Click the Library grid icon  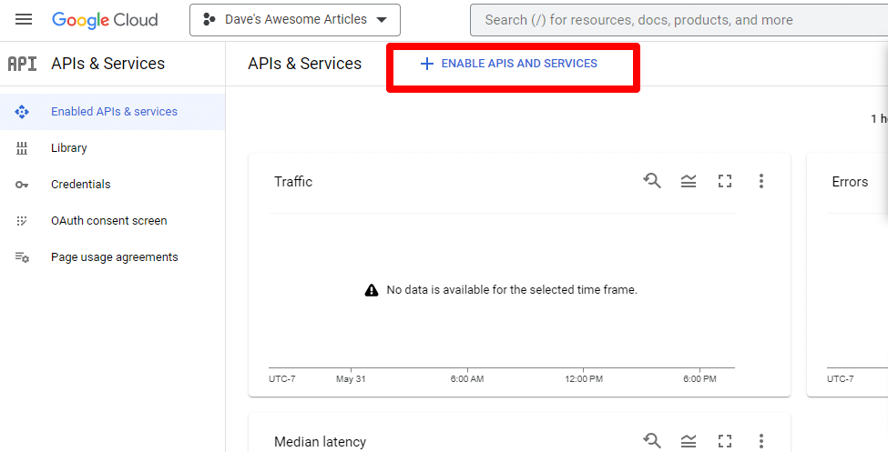(22, 148)
